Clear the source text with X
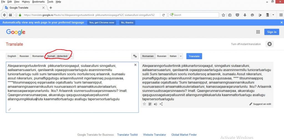This screenshot has height=139, width=284. tap(135, 65)
